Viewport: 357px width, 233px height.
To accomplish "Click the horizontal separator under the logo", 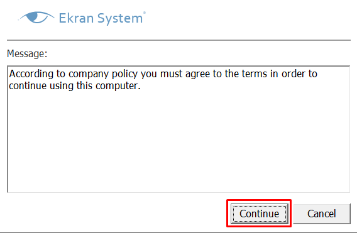I will (178, 40).
